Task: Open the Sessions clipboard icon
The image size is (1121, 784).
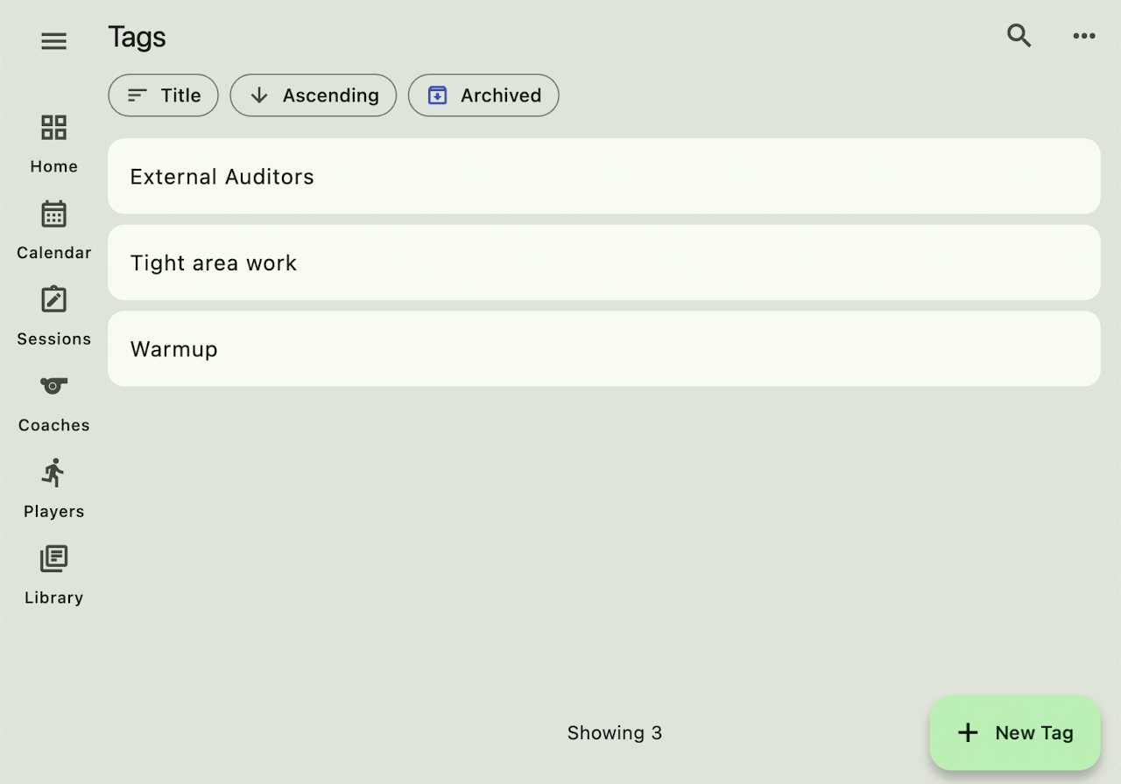Action: [53, 300]
